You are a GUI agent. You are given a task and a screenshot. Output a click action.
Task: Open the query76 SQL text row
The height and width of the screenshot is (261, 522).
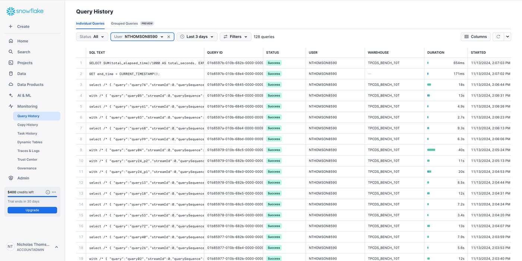point(147,85)
